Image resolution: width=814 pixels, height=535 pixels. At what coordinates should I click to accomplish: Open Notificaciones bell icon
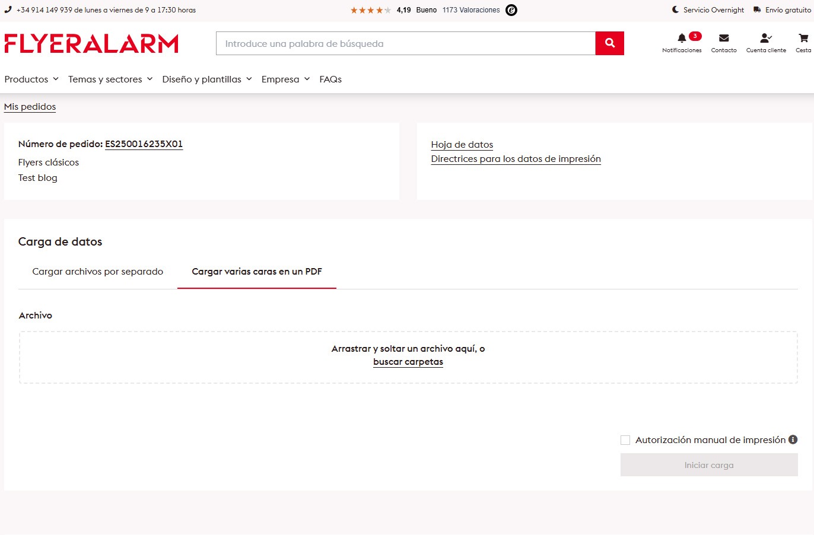[x=682, y=39]
